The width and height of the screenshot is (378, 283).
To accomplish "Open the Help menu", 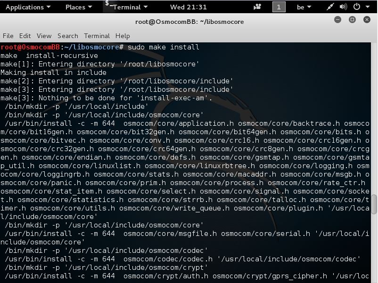I will point(123,36).
